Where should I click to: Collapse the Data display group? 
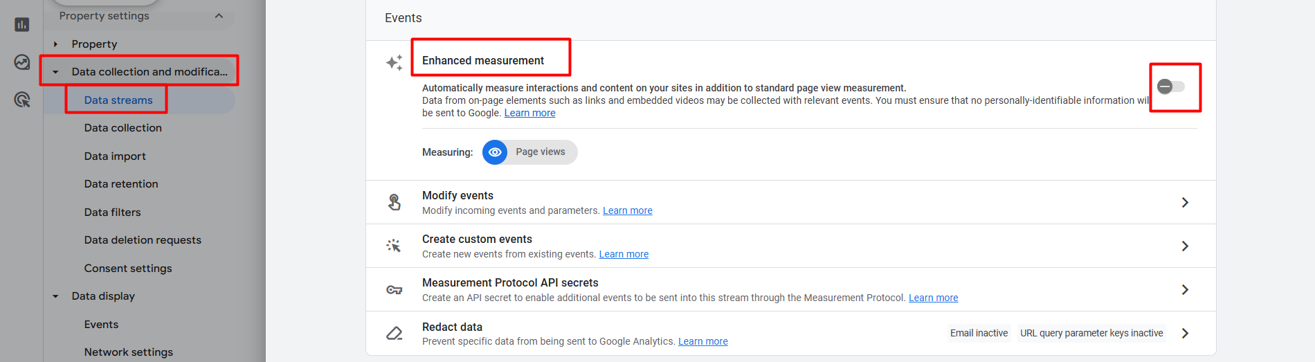click(56, 296)
